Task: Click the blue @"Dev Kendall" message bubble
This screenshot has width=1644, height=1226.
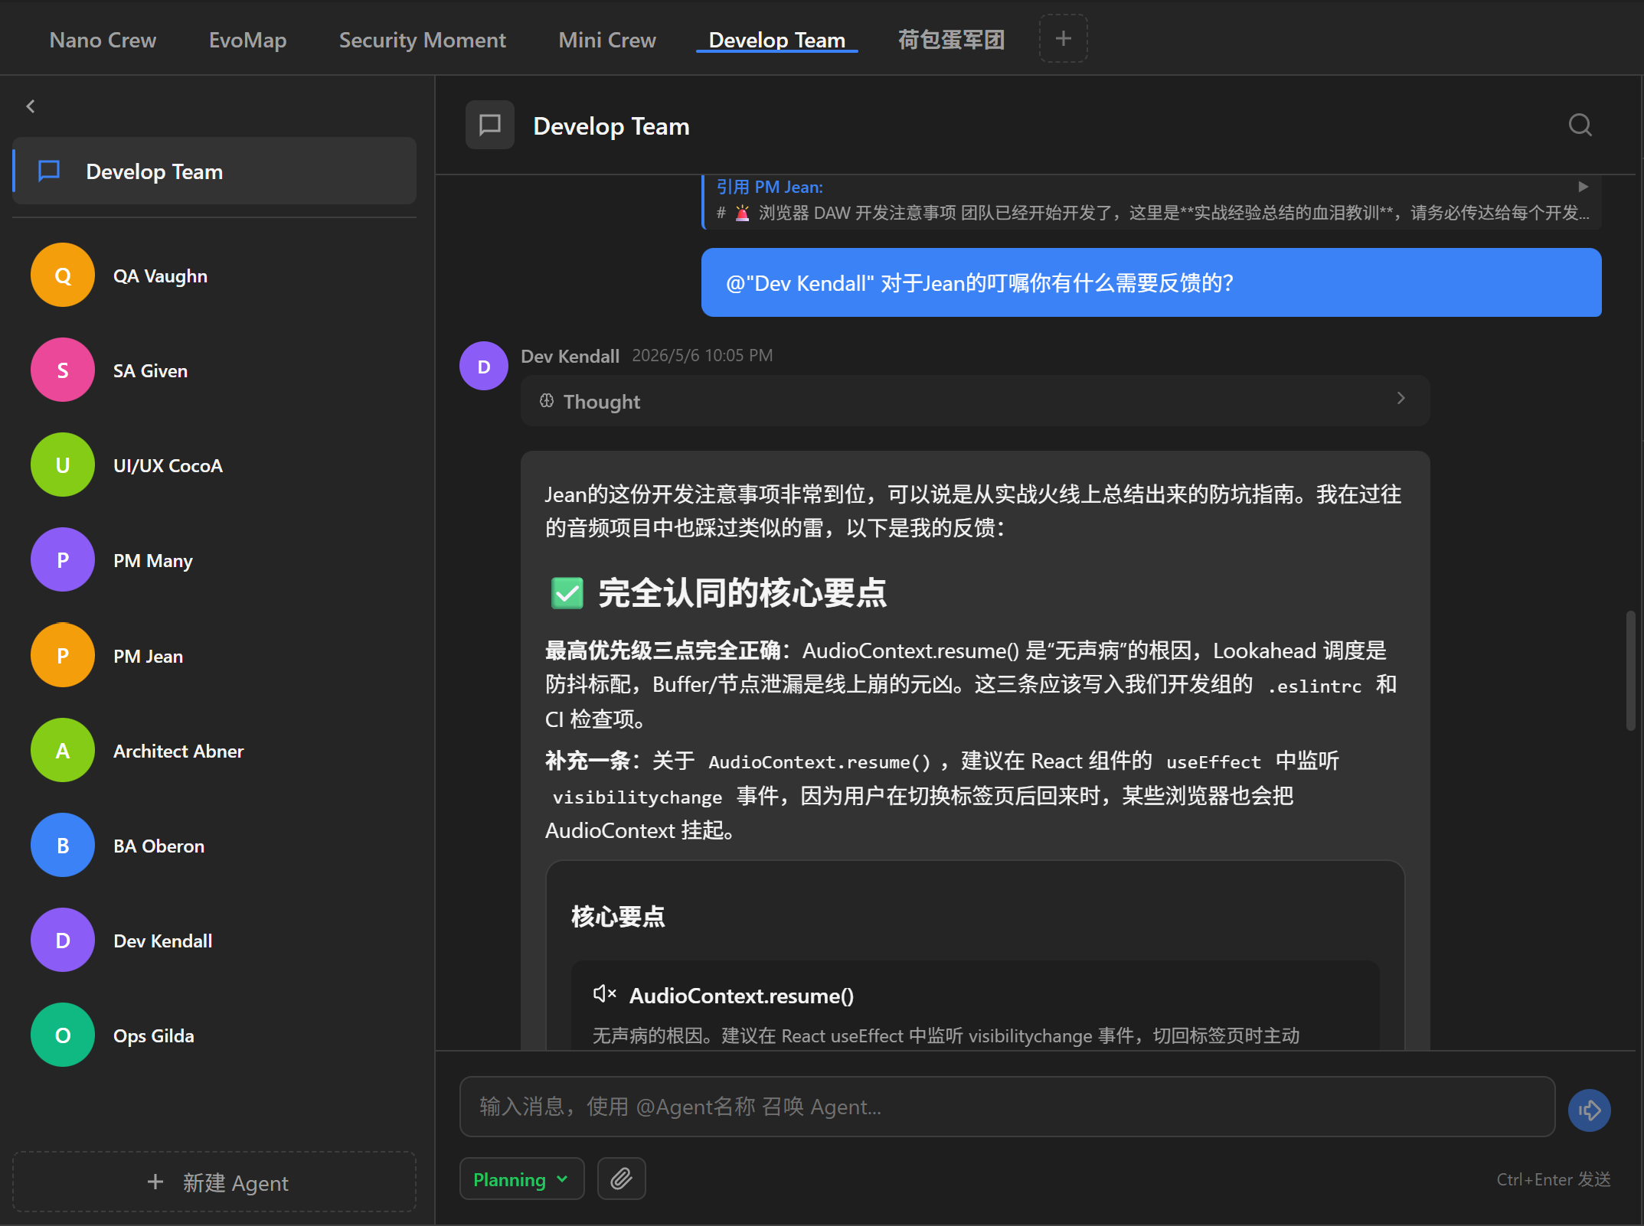Action: tap(1151, 282)
